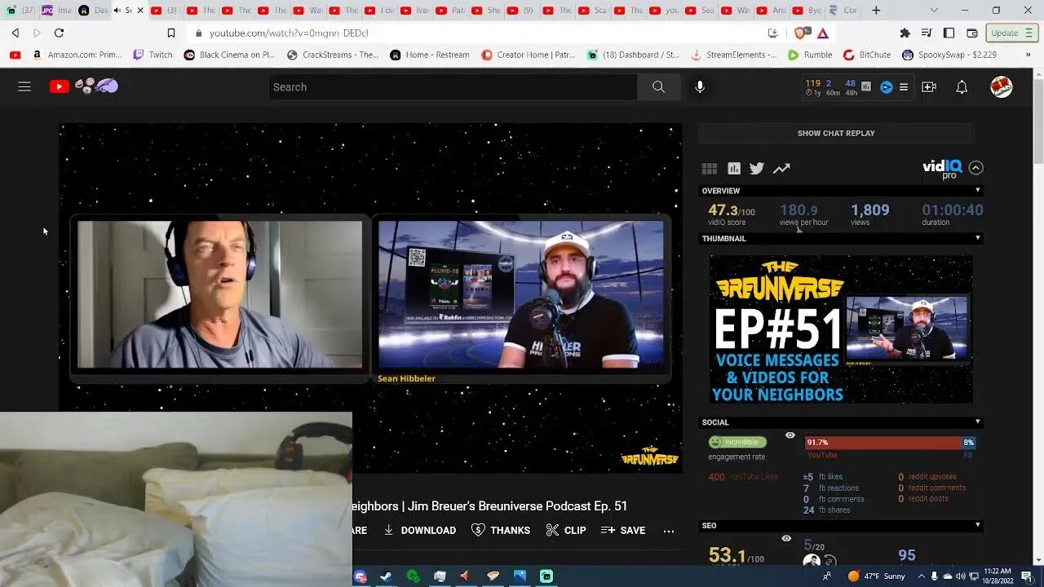The image size is (1044, 587).
Task: Open the Twitch bookmark
Action: tap(153, 55)
